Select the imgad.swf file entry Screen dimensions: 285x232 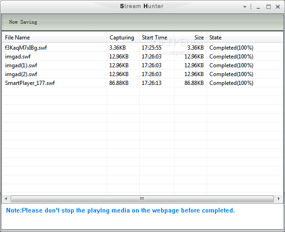tap(18, 57)
